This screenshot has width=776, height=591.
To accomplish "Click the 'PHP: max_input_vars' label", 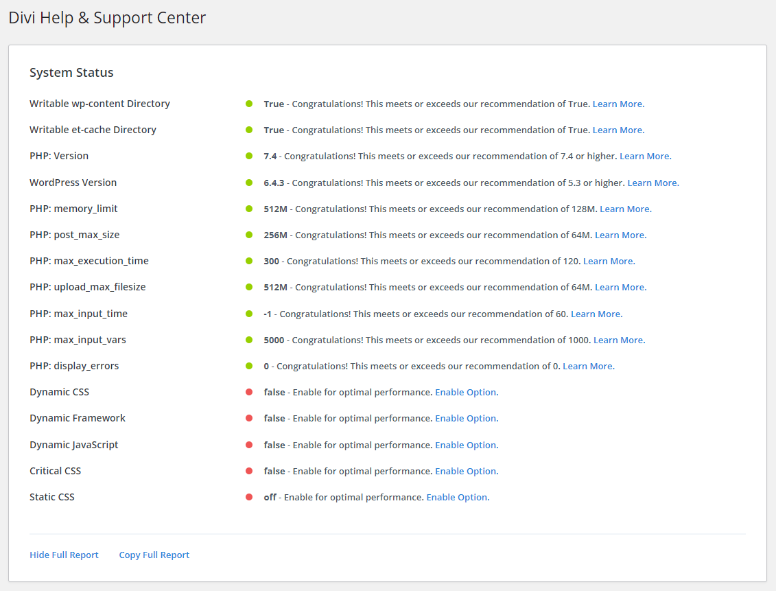I will coord(78,340).
